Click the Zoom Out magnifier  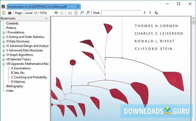click(x=82, y=13)
